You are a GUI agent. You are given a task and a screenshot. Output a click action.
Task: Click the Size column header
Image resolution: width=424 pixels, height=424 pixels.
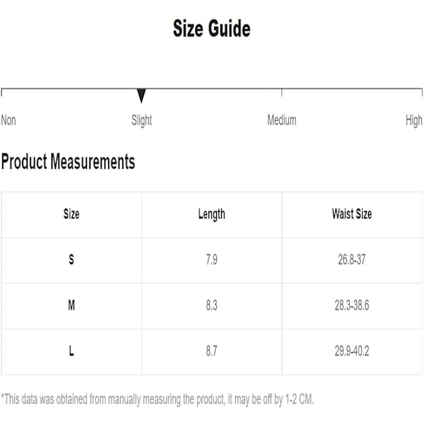coord(71,214)
